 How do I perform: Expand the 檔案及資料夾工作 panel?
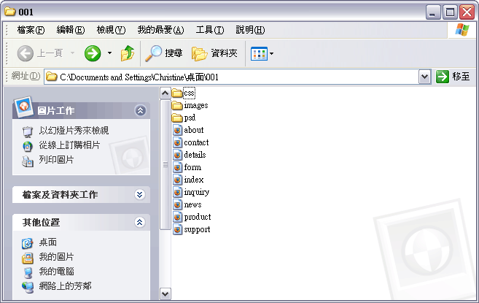(140, 195)
